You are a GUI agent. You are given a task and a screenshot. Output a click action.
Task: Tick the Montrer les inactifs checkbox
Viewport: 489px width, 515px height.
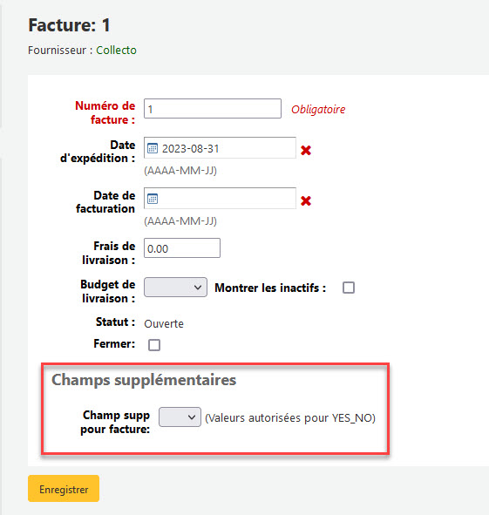click(x=349, y=288)
